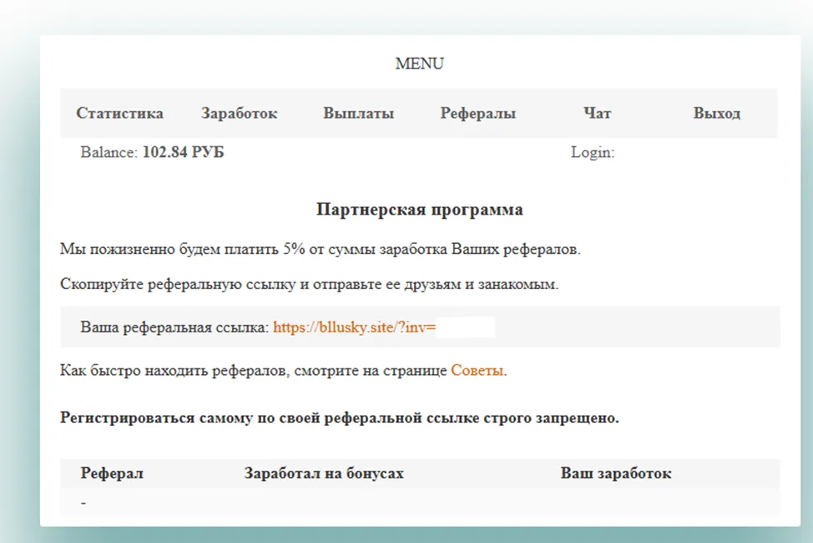Image resolution: width=813 pixels, height=543 pixels.
Task: Click the MENU heading text
Action: [420, 63]
